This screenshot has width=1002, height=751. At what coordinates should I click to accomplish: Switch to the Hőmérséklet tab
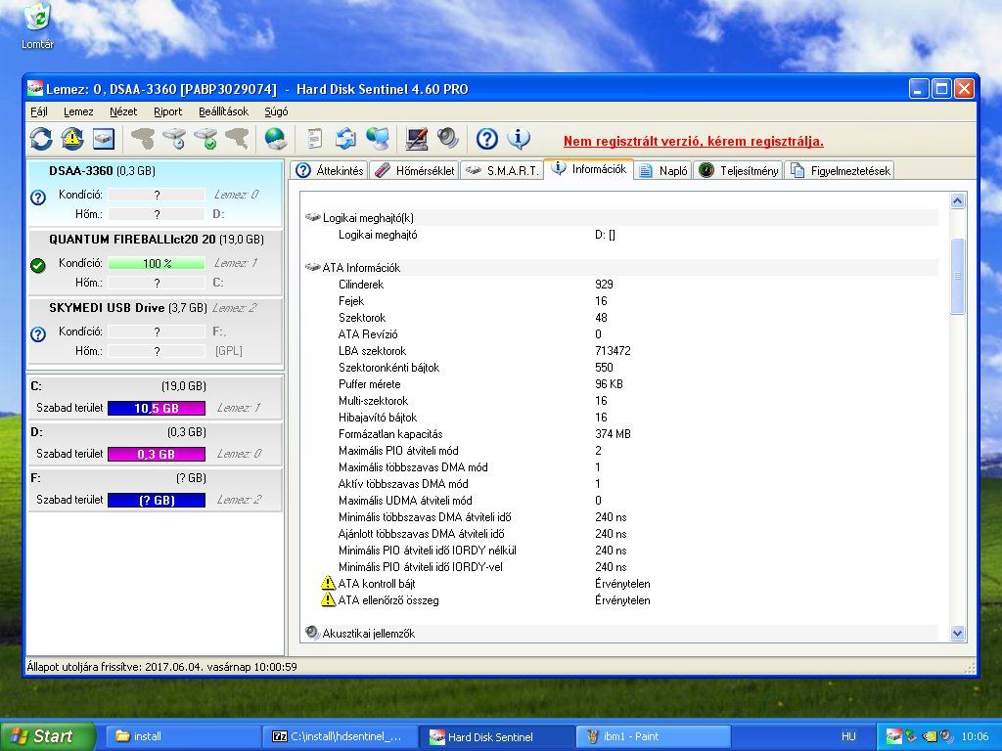414,170
